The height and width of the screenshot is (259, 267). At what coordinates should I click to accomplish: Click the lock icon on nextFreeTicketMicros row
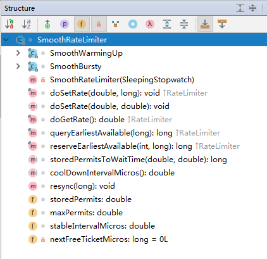click(x=43, y=239)
